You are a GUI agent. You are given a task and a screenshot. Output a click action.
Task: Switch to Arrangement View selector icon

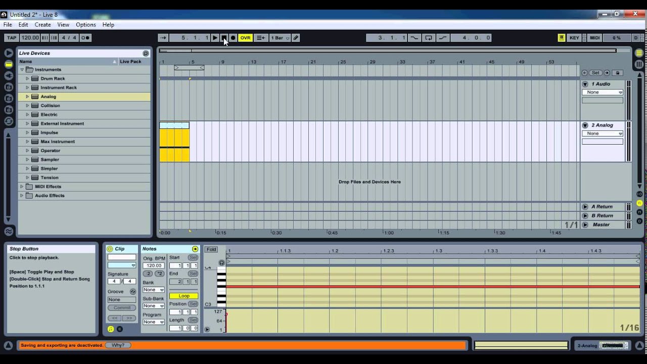coord(639,53)
